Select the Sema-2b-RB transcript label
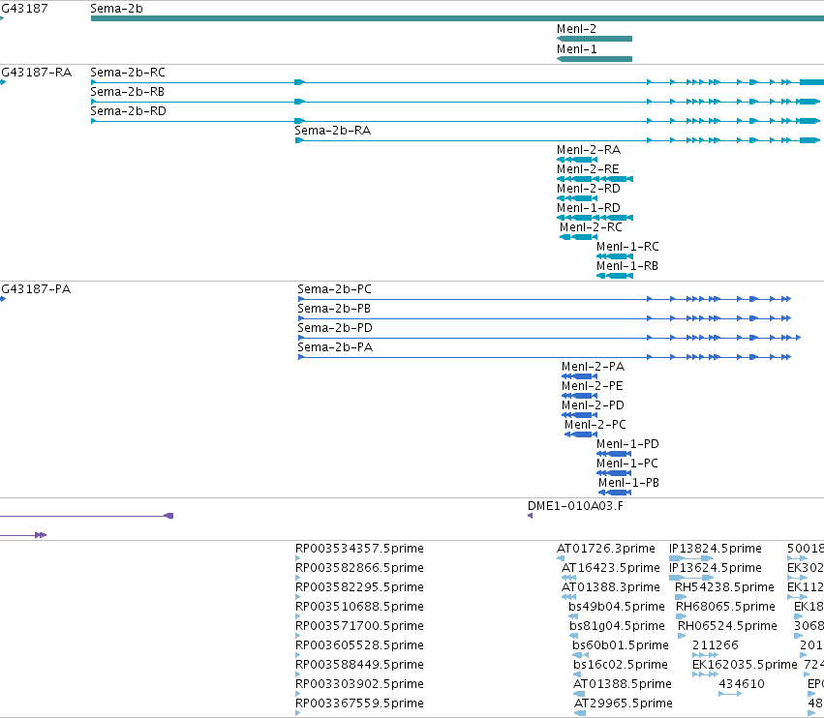The width and height of the screenshot is (824, 718). pyautogui.click(x=127, y=91)
